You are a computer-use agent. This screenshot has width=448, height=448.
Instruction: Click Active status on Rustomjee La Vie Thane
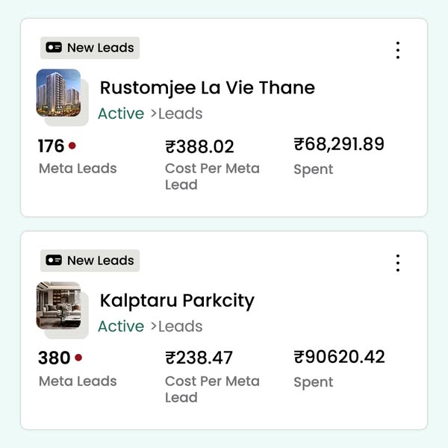(121, 113)
